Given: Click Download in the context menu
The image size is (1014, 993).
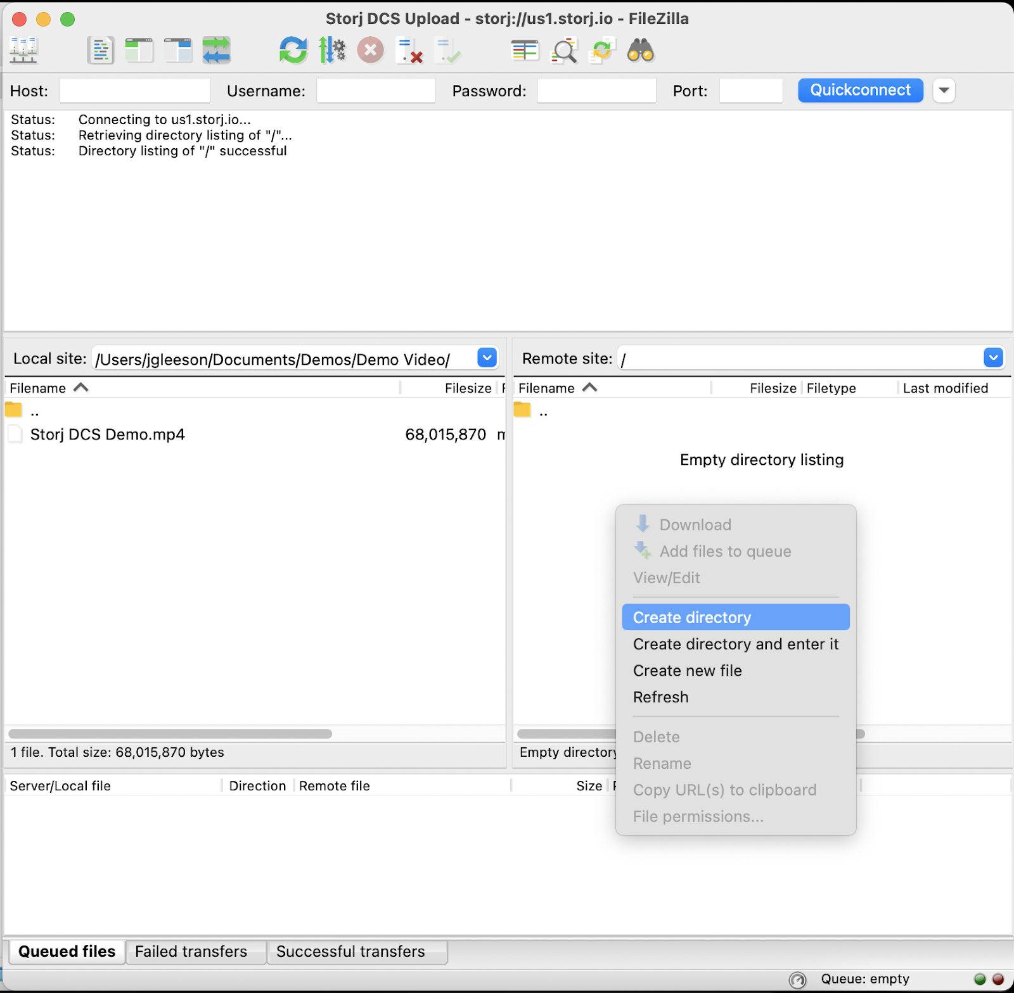Looking at the screenshot, I should [x=736, y=524].
